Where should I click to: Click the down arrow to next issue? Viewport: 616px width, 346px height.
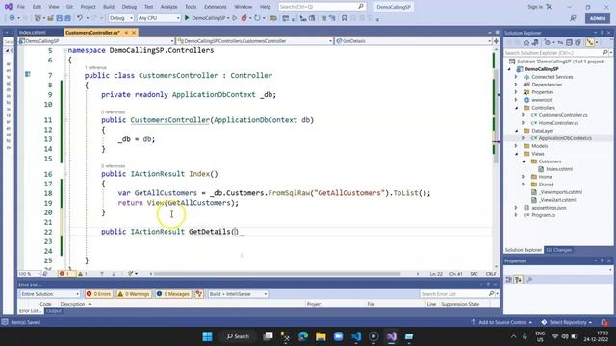click(x=114, y=273)
